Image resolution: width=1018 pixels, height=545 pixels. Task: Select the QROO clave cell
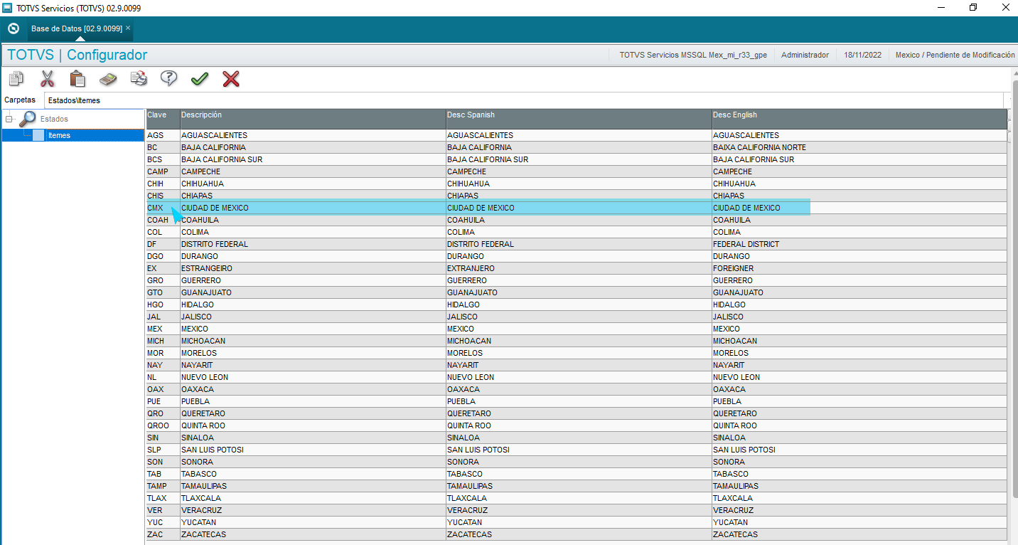[x=163, y=425]
